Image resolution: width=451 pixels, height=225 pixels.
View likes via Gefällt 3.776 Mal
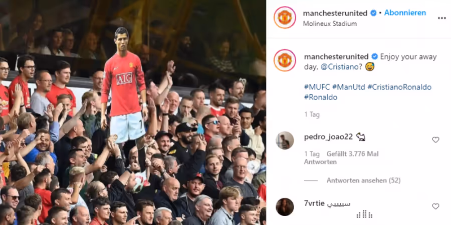[353, 154]
